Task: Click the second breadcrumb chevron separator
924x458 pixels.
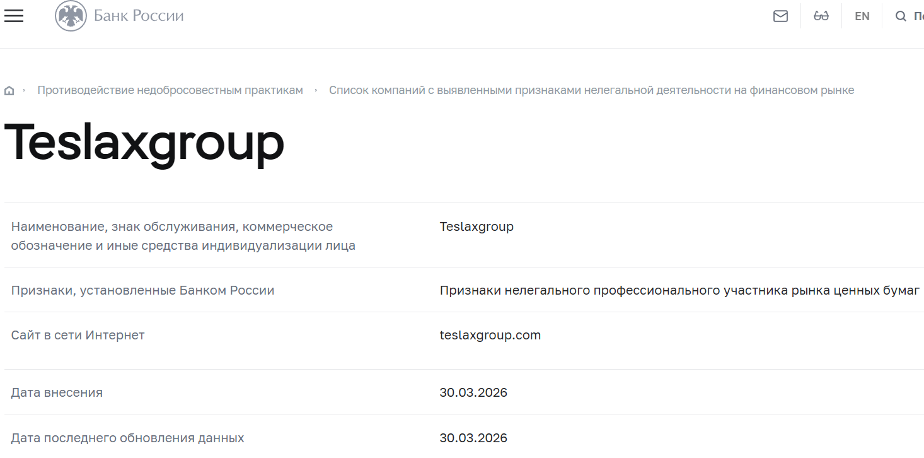Action: click(x=315, y=90)
